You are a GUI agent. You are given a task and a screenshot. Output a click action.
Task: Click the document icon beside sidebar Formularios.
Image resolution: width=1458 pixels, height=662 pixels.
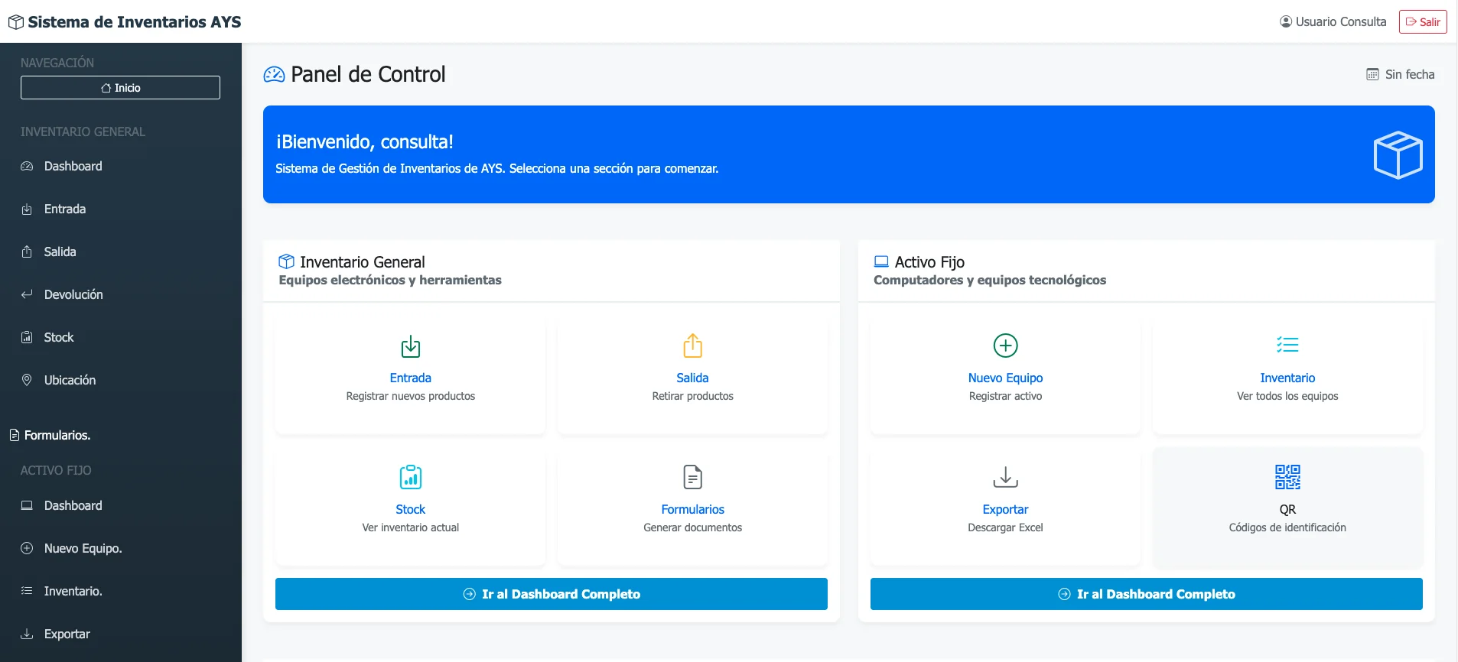pyautogui.click(x=15, y=435)
